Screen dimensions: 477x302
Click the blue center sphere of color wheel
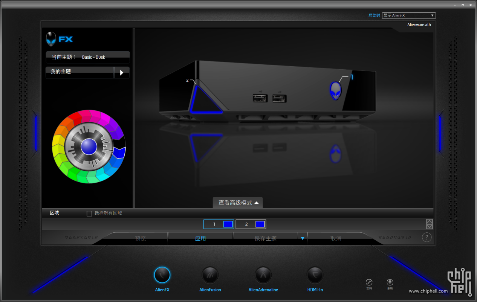(89, 146)
